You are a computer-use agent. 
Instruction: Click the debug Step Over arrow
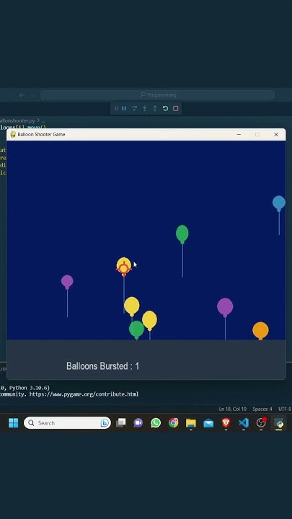(x=134, y=108)
